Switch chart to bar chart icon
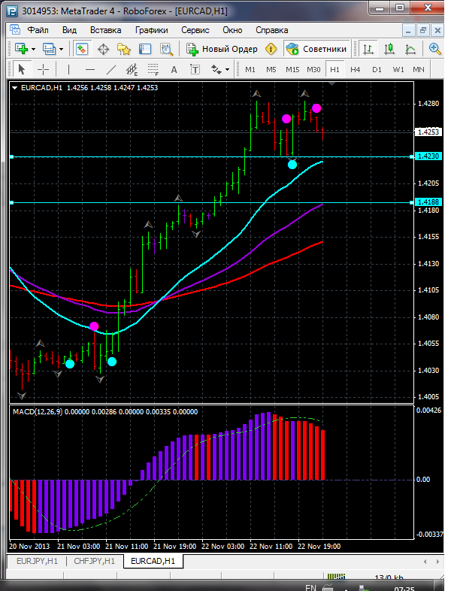The width and height of the screenshot is (451, 591). click(368, 49)
